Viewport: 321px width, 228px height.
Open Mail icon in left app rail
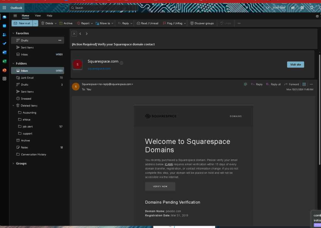click(4, 17)
